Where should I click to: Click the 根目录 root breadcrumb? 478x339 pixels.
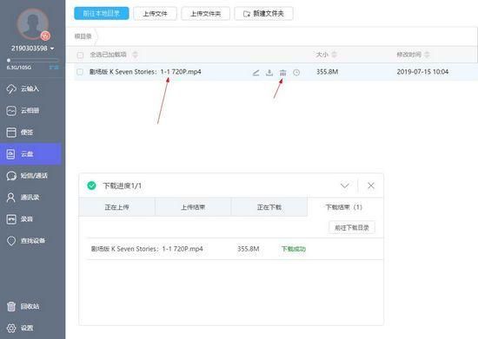click(x=83, y=36)
